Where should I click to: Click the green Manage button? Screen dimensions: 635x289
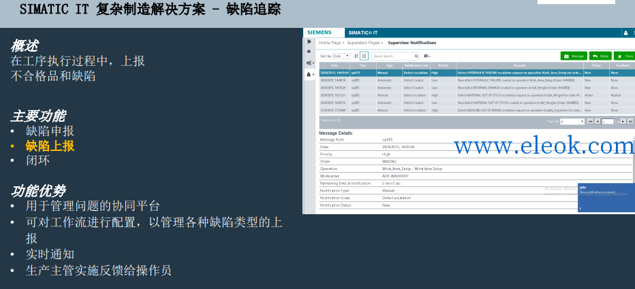click(574, 56)
